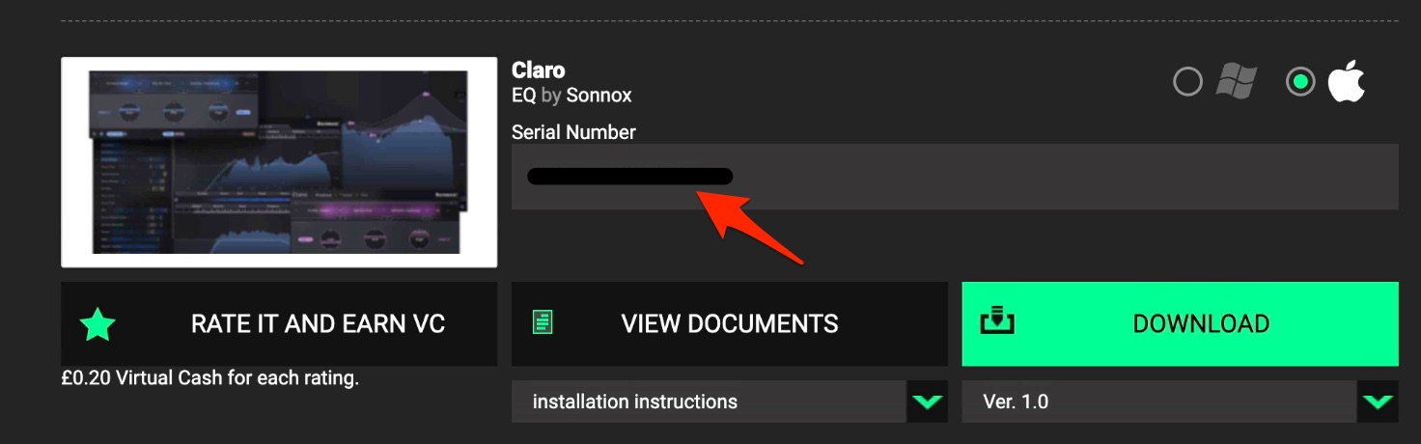Open the Sonnox developer link
The width and height of the screenshot is (1421, 444).
coord(599,96)
